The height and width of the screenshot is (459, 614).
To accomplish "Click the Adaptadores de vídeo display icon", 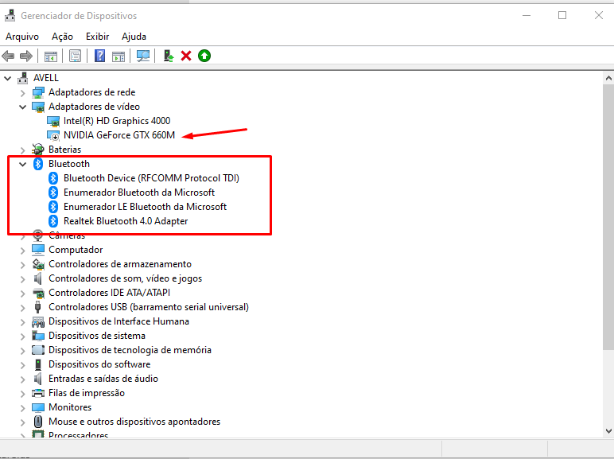I will coord(38,107).
